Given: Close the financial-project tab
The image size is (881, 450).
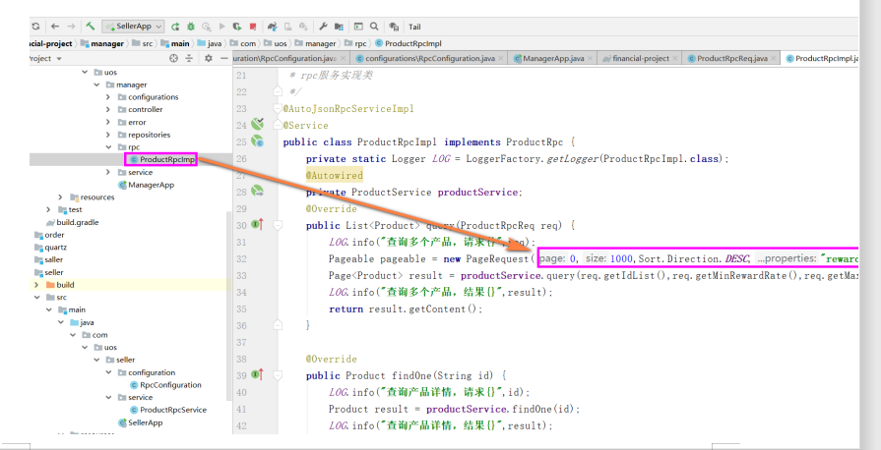Looking at the screenshot, I should [x=675, y=58].
